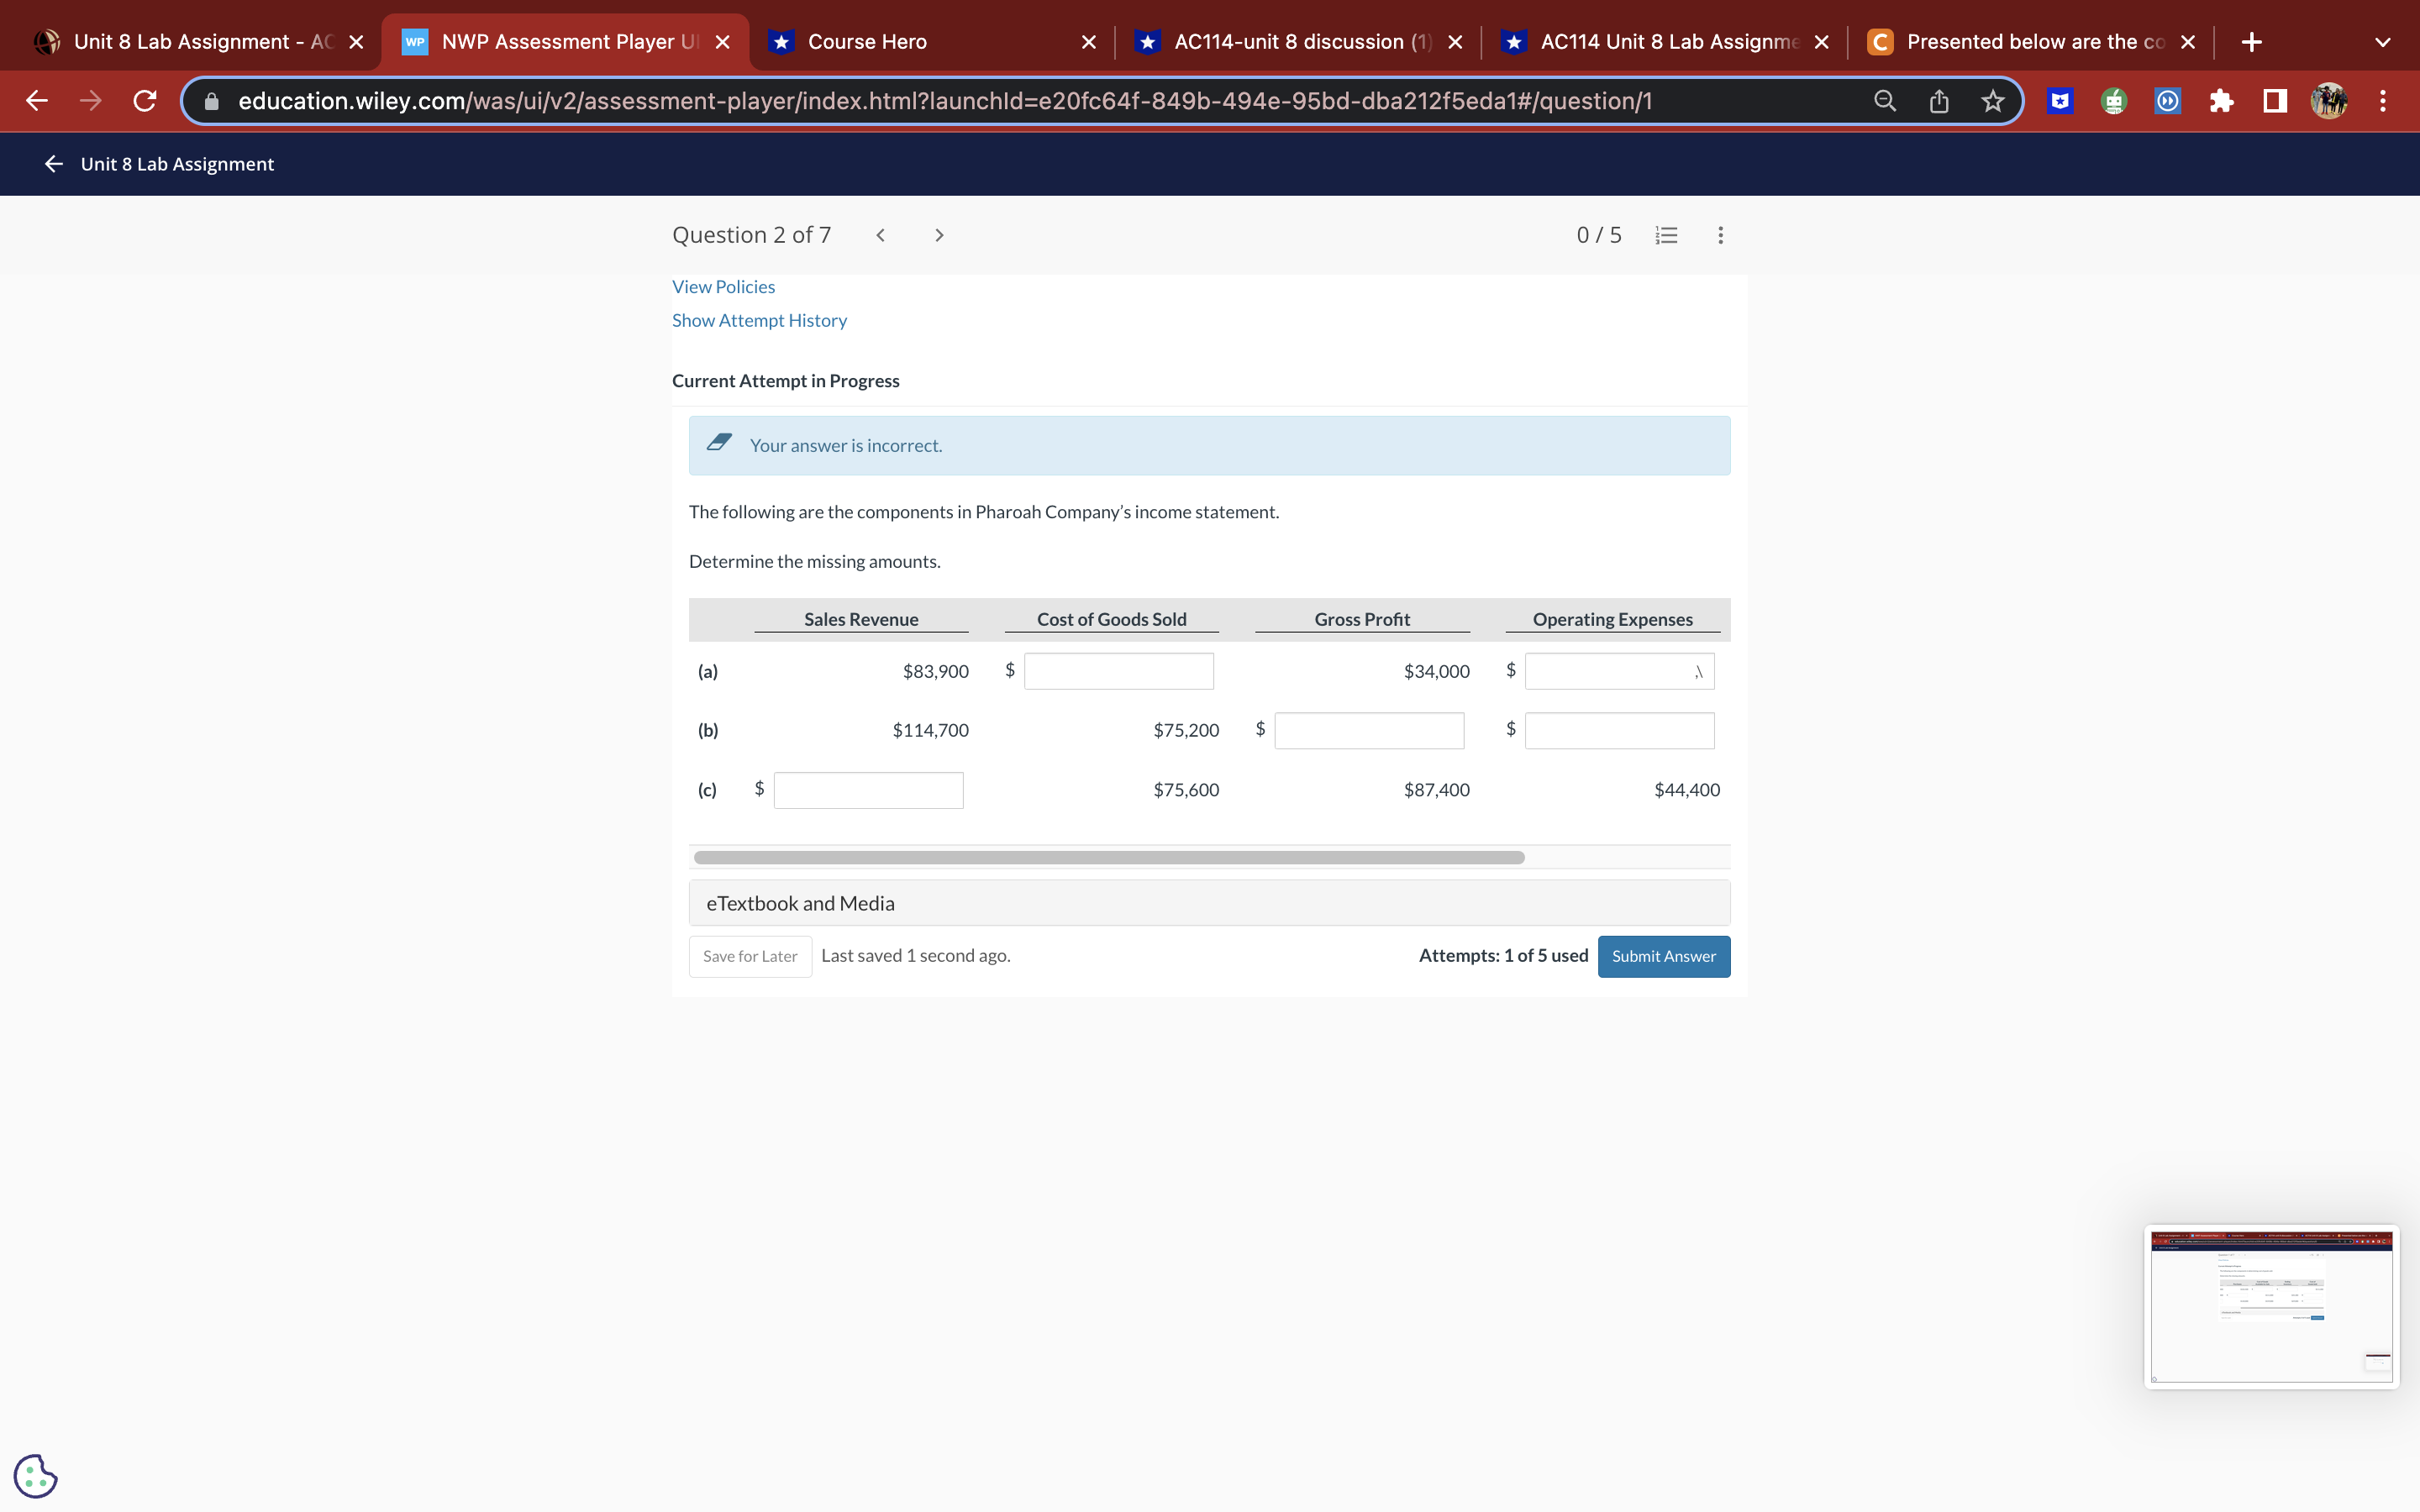Image resolution: width=2420 pixels, height=1512 pixels.
Task: Bookmark this page with the star icon
Action: click(1992, 101)
